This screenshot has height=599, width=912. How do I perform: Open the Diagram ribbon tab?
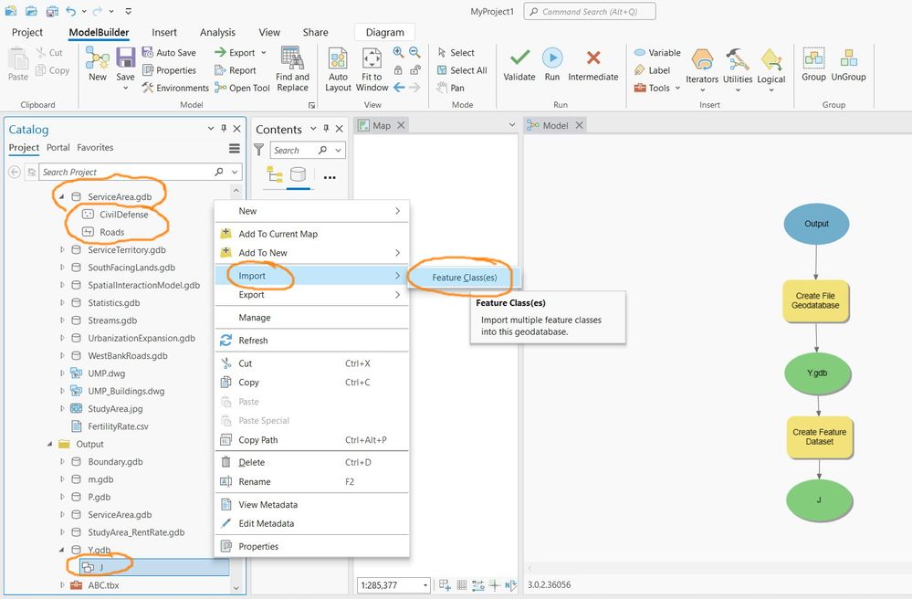(384, 33)
